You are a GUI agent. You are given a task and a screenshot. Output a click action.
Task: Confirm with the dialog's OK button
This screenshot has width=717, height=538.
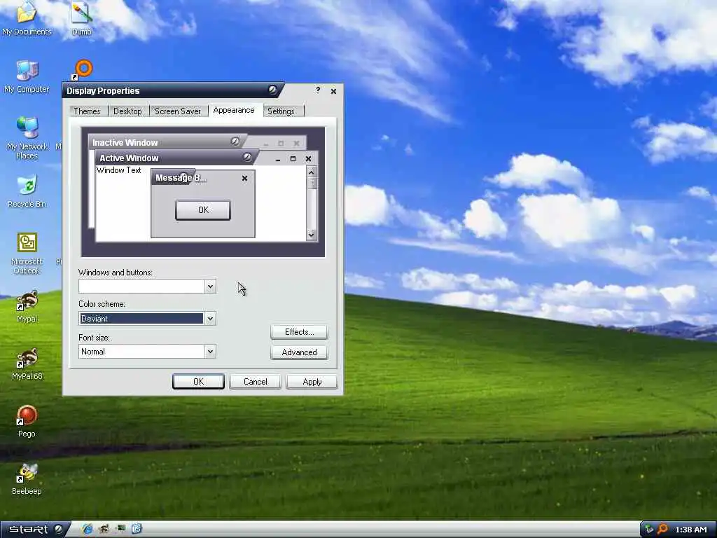(198, 382)
